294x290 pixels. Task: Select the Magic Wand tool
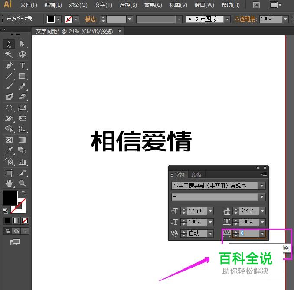click(9, 54)
